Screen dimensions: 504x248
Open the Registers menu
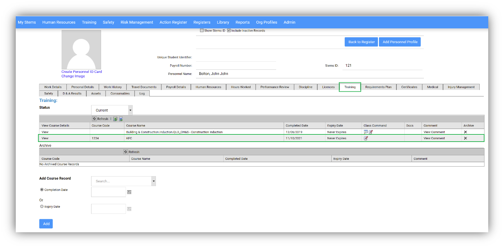(x=202, y=22)
